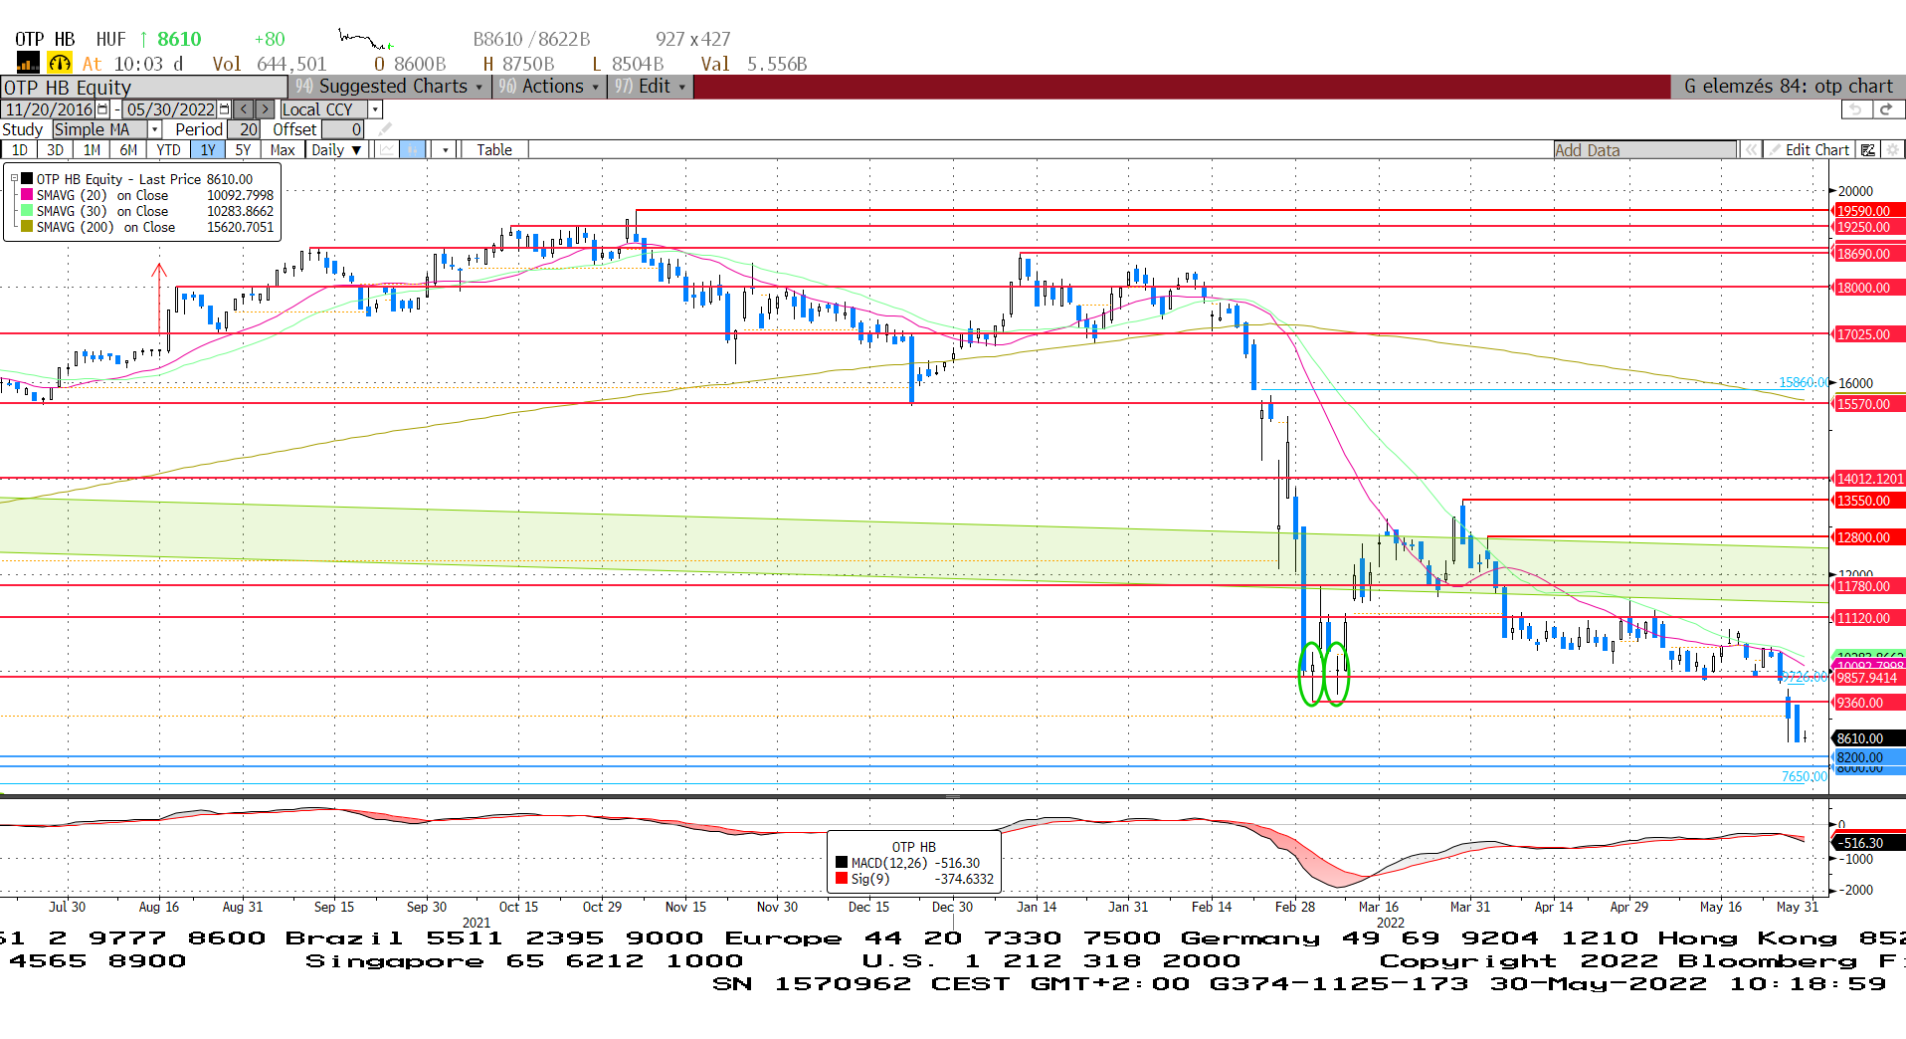Click the OTP HB Equity security field
This screenshot has width=1906, height=1039.
[144, 88]
